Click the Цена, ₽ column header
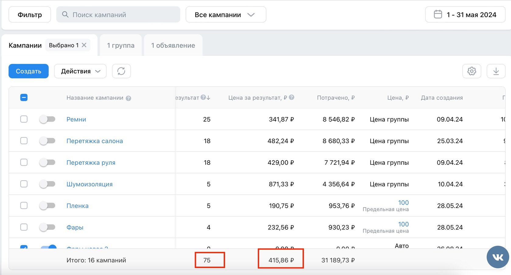The width and height of the screenshot is (511, 275). pyautogui.click(x=398, y=98)
